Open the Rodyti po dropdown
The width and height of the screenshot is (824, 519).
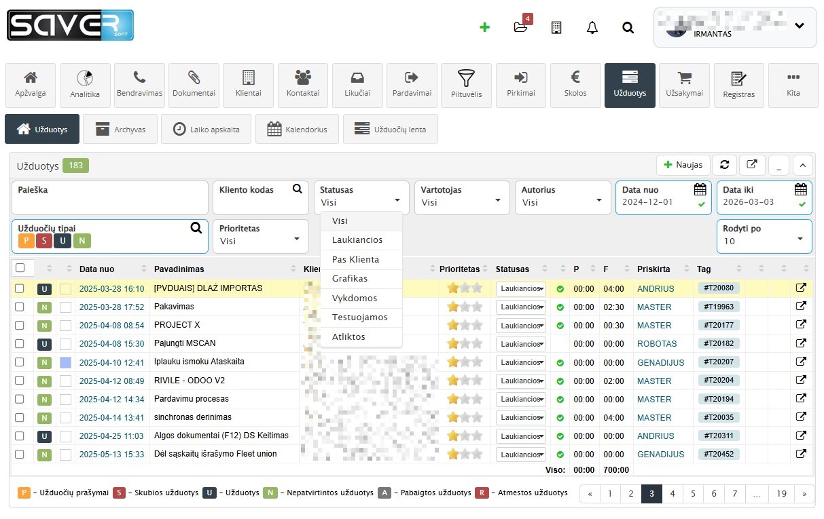click(x=764, y=237)
